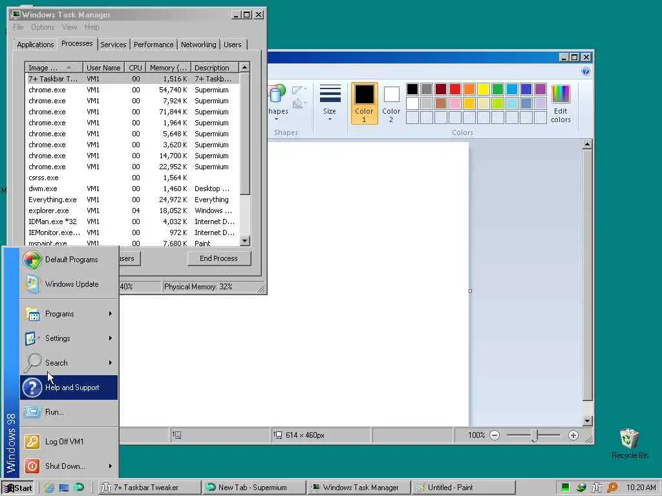662x496 pixels.
Task: Click End Process button
Action: [x=219, y=258]
